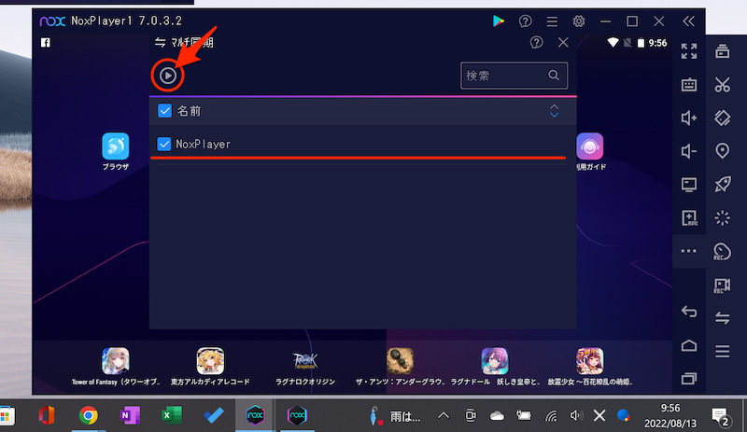Open the virtual location pin tool
The image size is (747, 432).
click(x=722, y=151)
